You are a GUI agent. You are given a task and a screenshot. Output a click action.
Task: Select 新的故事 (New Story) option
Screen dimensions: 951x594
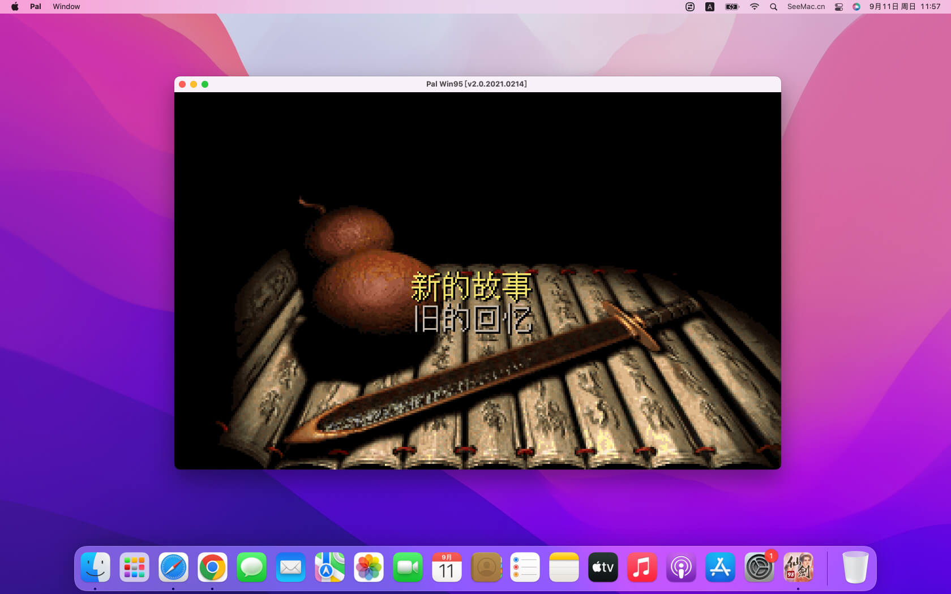click(x=472, y=286)
